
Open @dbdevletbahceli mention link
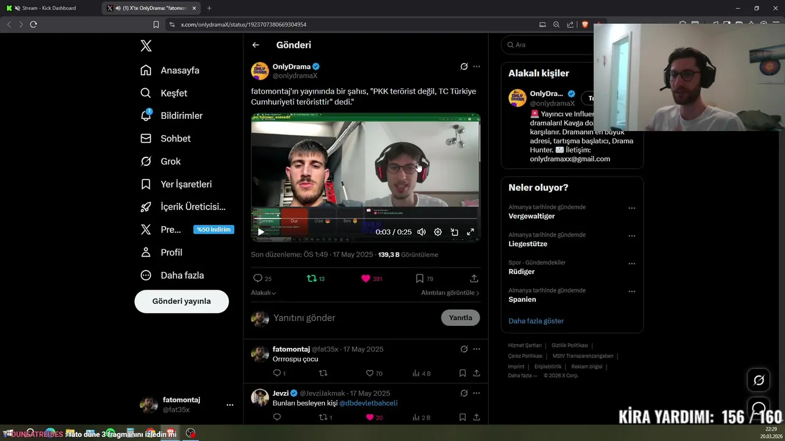click(x=369, y=403)
